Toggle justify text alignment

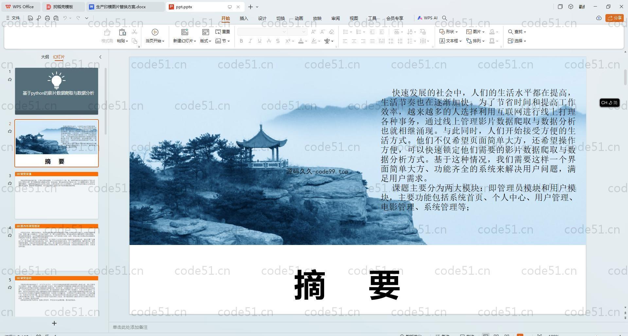pyautogui.click(x=372, y=41)
